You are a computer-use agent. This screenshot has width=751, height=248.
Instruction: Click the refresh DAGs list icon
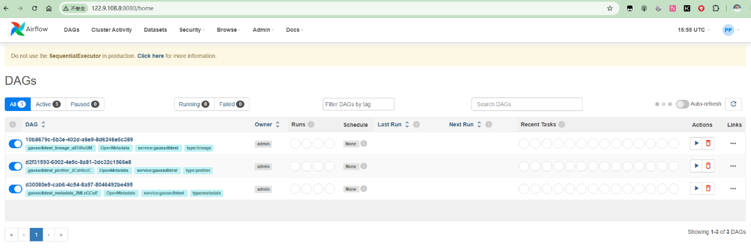[733, 104]
